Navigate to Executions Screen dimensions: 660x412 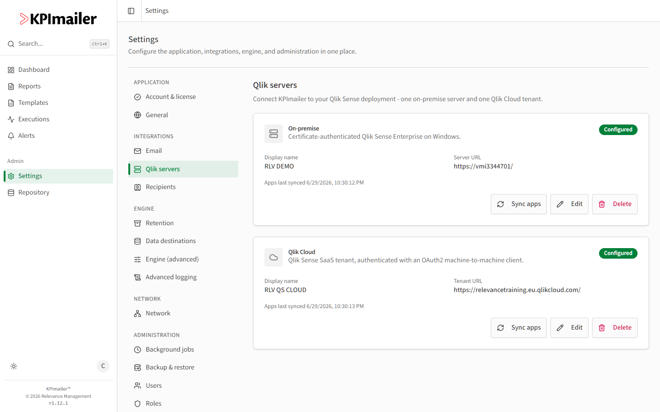(x=58, y=119)
